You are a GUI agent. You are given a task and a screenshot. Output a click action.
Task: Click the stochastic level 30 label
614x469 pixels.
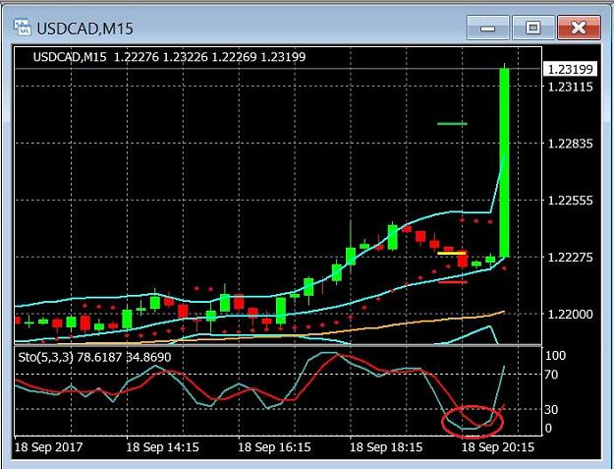point(552,410)
